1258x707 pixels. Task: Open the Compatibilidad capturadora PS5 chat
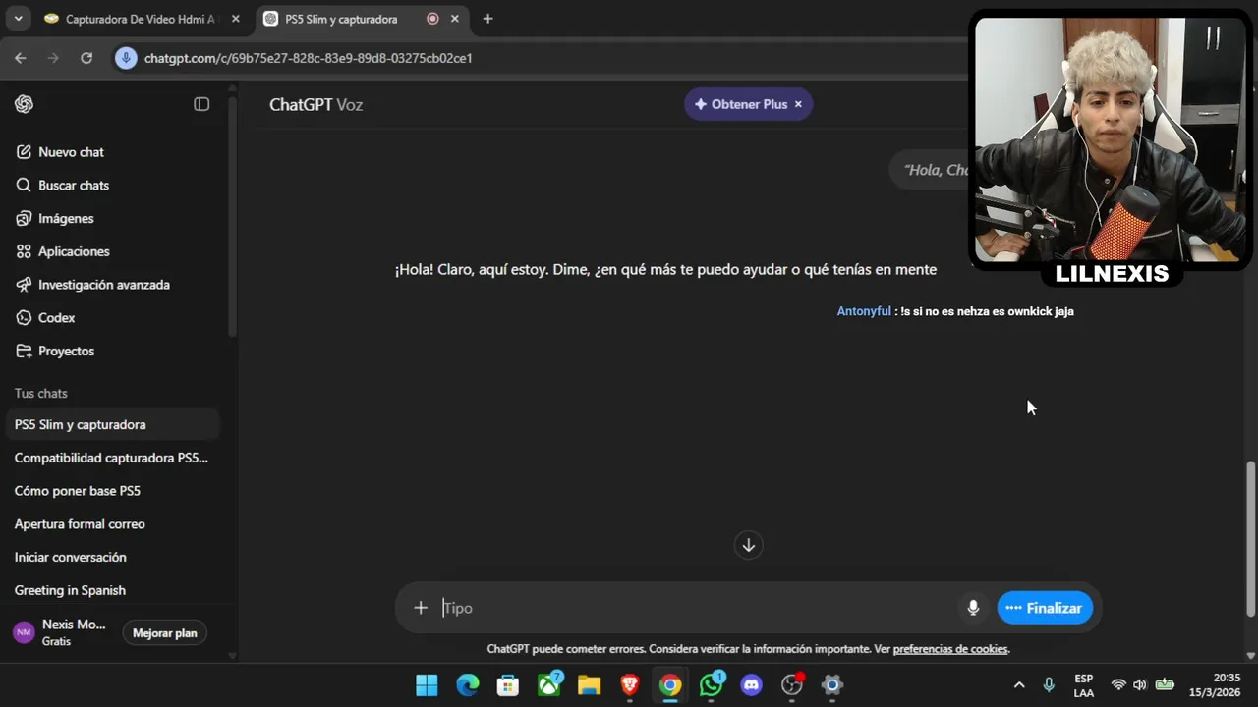[113, 458]
